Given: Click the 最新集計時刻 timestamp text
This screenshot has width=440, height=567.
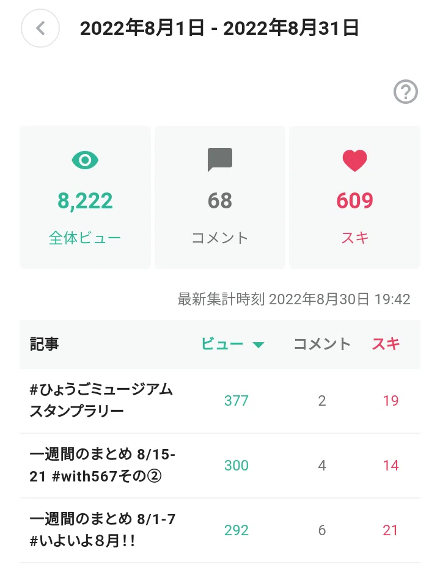Looking at the screenshot, I should [x=293, y=299].
